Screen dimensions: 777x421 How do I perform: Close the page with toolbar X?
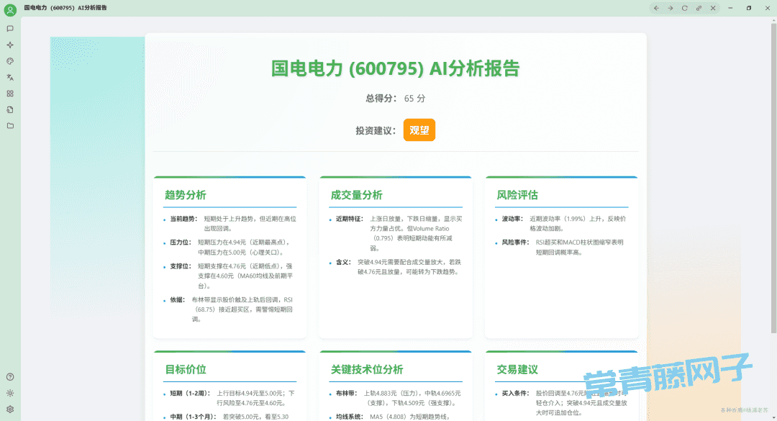pos(713,8)
